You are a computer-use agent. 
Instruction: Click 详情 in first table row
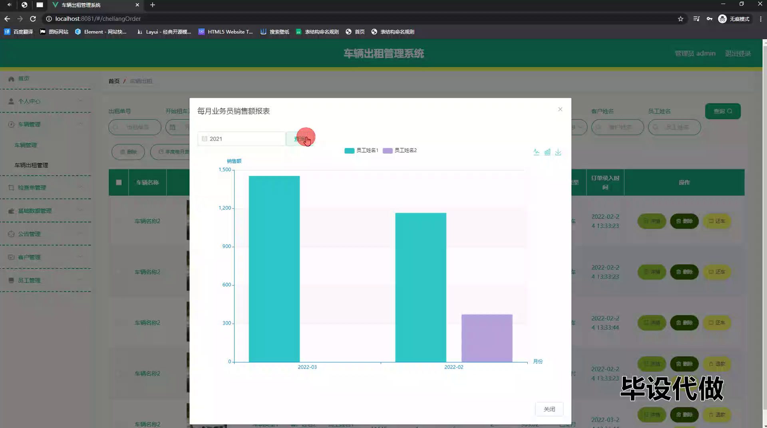(x=652, y=221)
